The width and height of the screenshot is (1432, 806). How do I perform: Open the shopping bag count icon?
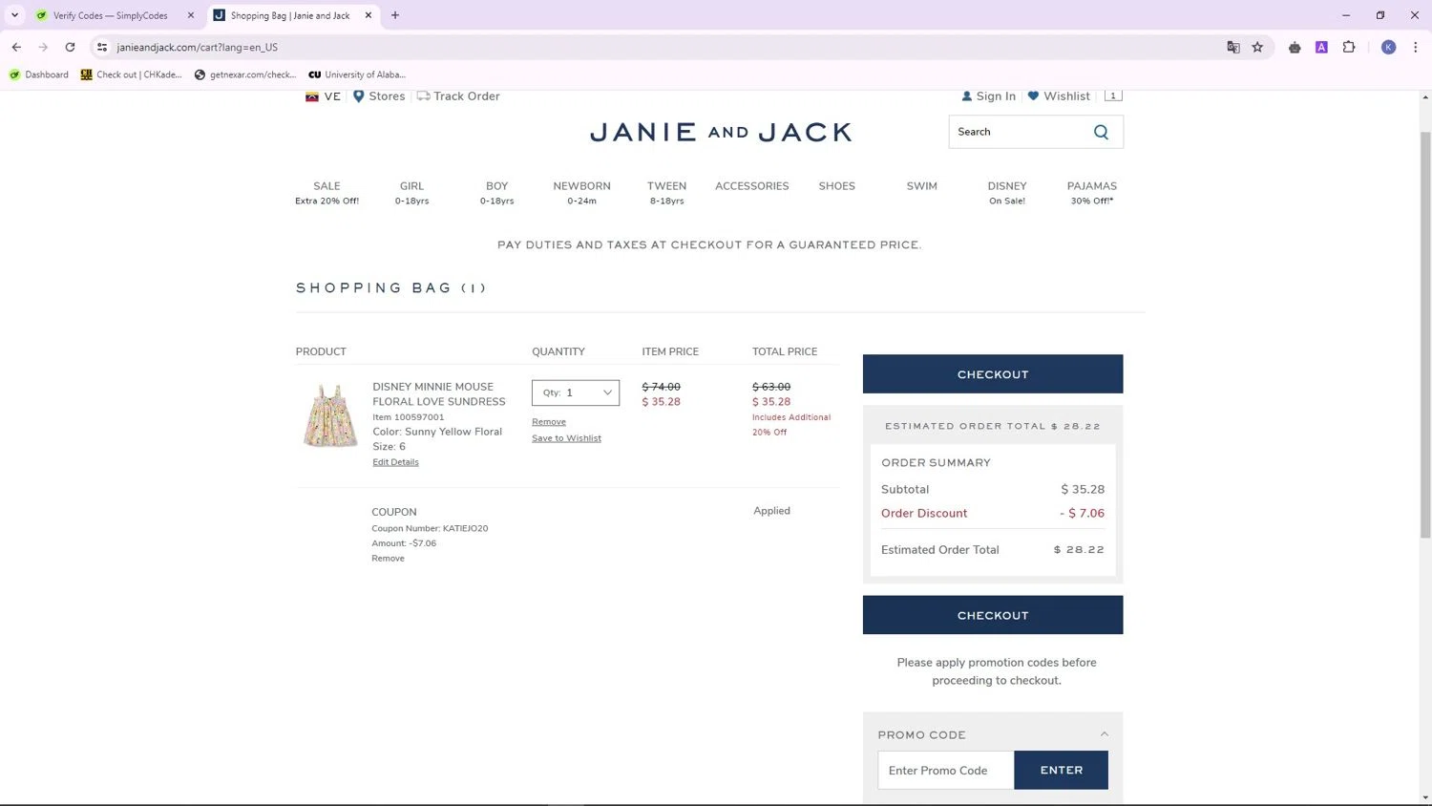tap(1113, 95)
